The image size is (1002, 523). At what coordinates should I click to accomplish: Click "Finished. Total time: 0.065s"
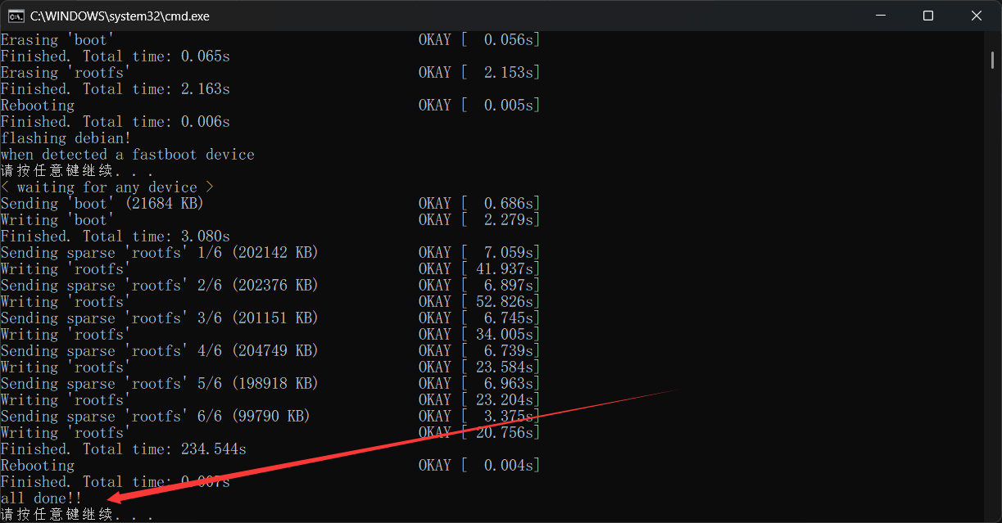tap(115, 56)
